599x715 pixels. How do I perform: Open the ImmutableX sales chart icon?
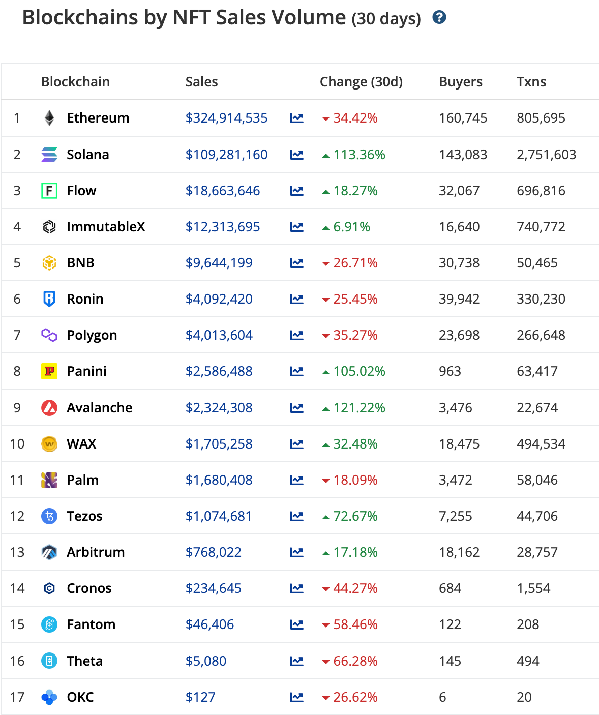pos(297,227)
